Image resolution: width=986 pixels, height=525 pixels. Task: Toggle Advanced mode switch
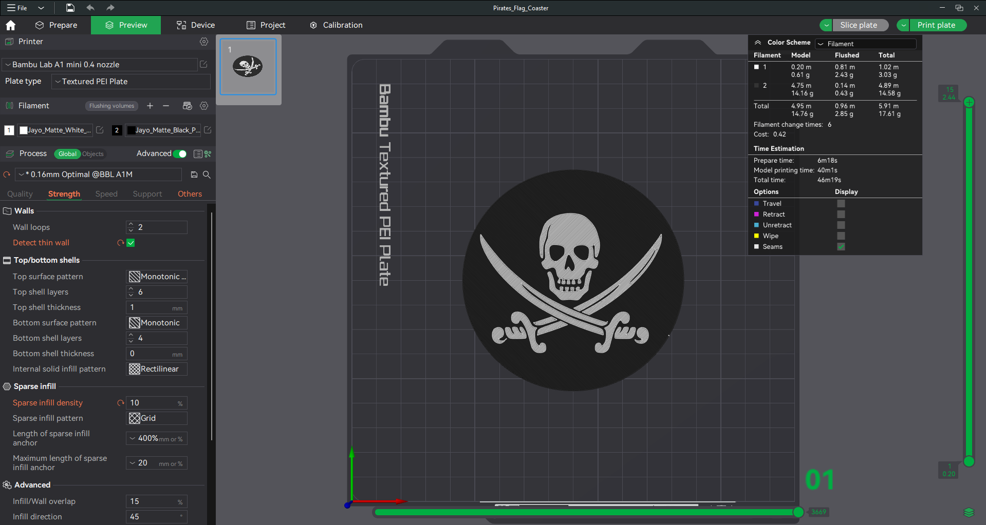tap(180, 154)
